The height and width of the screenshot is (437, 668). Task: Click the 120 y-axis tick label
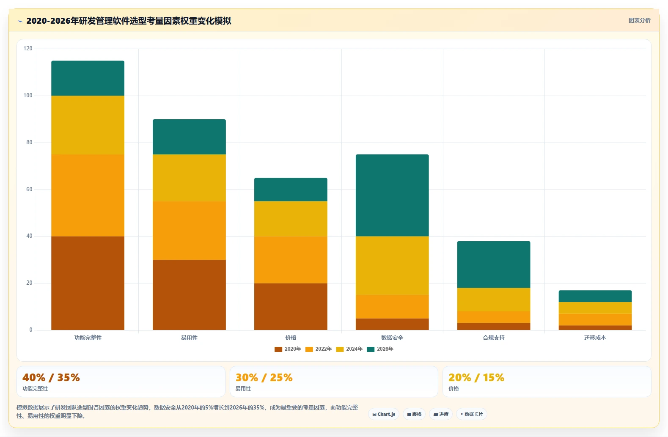pyautogui.click(x=28, y=49)
